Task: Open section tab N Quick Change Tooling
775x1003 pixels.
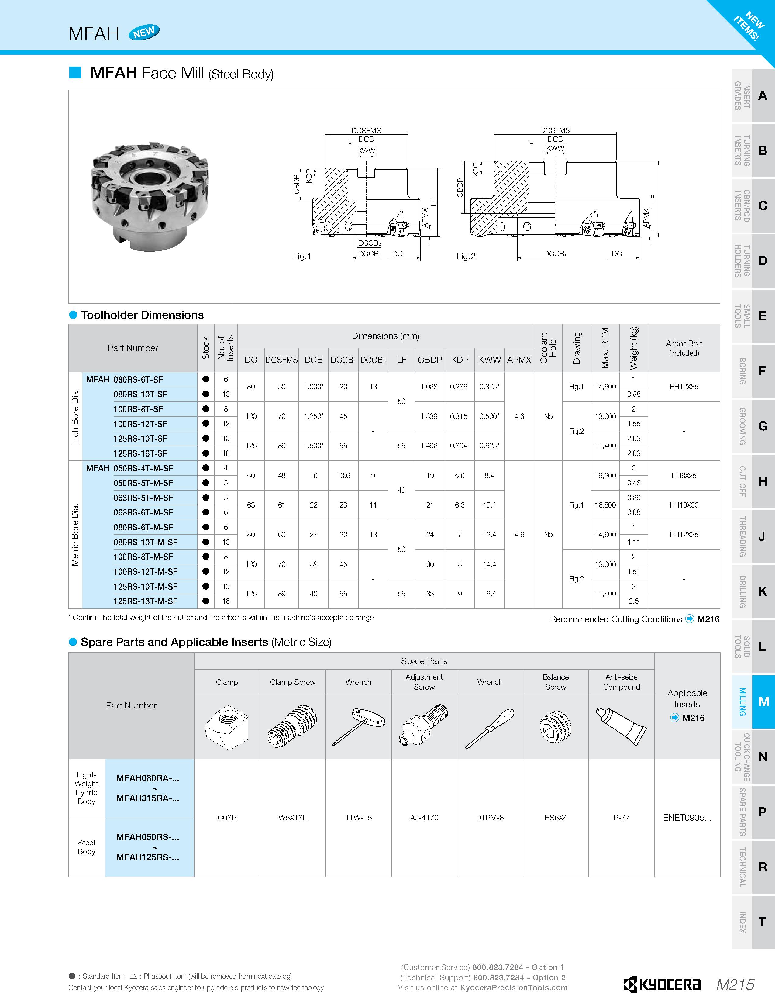Action: click(x=753, y=757)
